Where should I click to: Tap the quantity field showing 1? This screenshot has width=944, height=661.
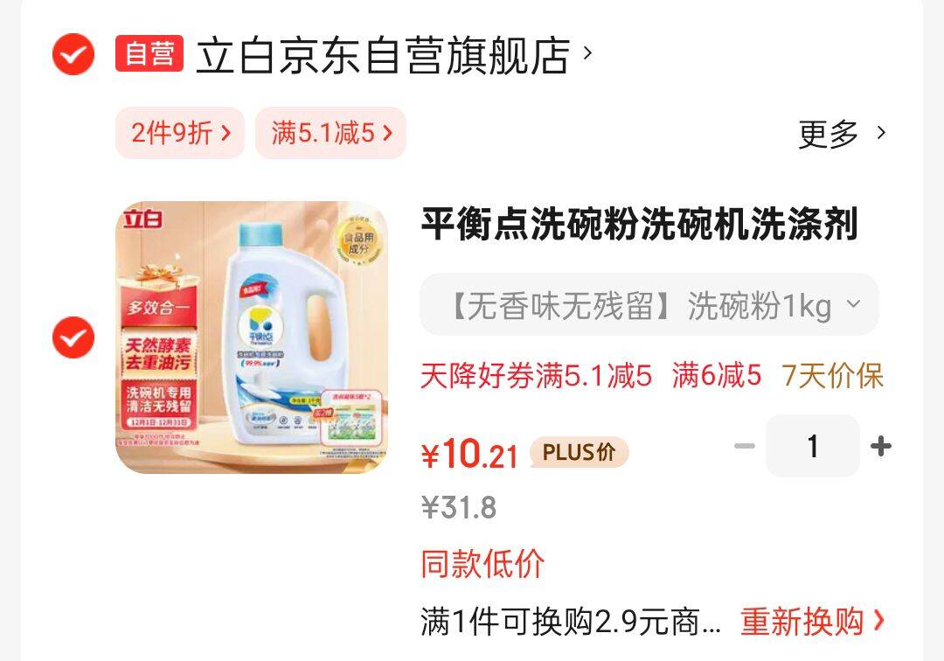(x=813, y=446)
